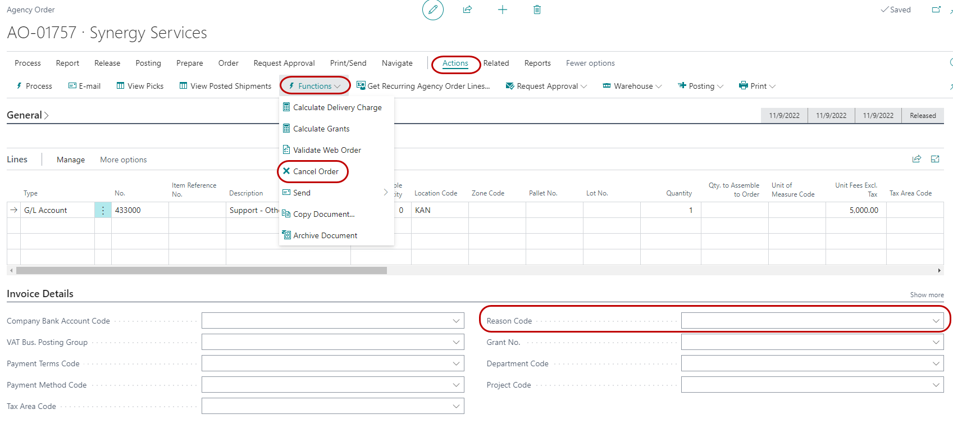Click Show more in Invoice Details

pyautogui.click(x=927, y=295)
